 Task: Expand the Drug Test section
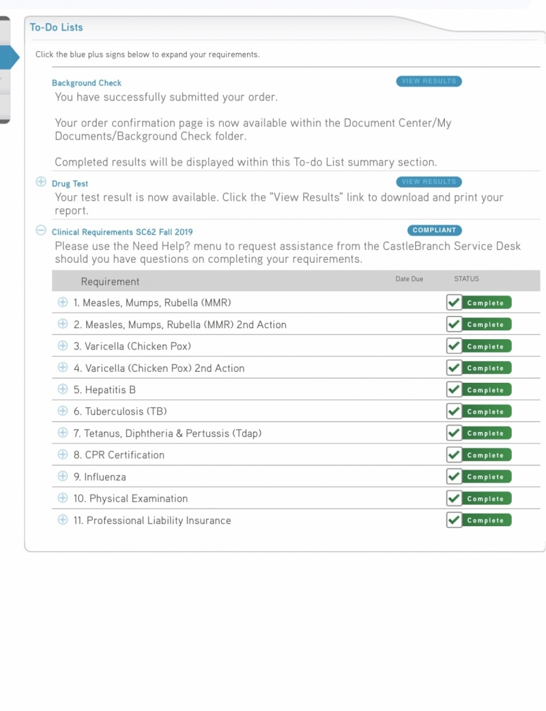tap(41, 182)
